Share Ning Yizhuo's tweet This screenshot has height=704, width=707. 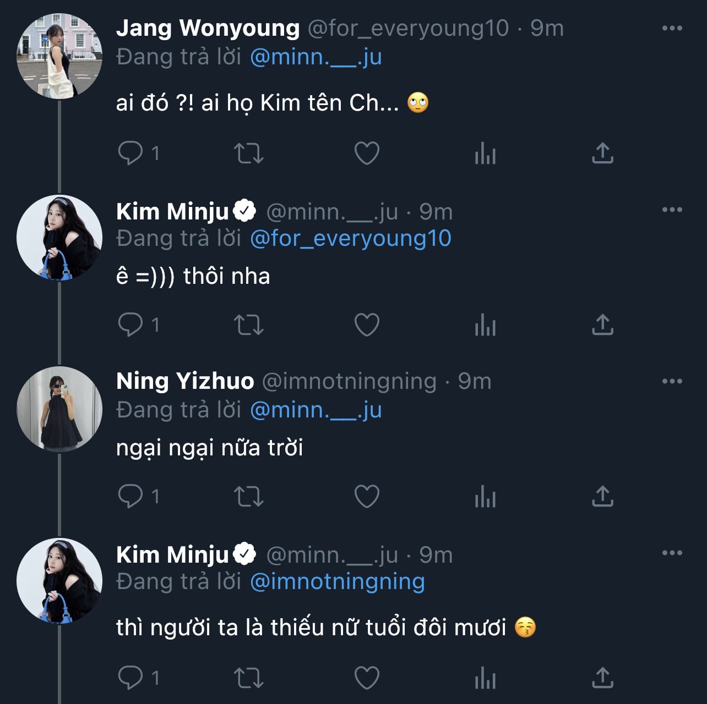tap(602, 497)
